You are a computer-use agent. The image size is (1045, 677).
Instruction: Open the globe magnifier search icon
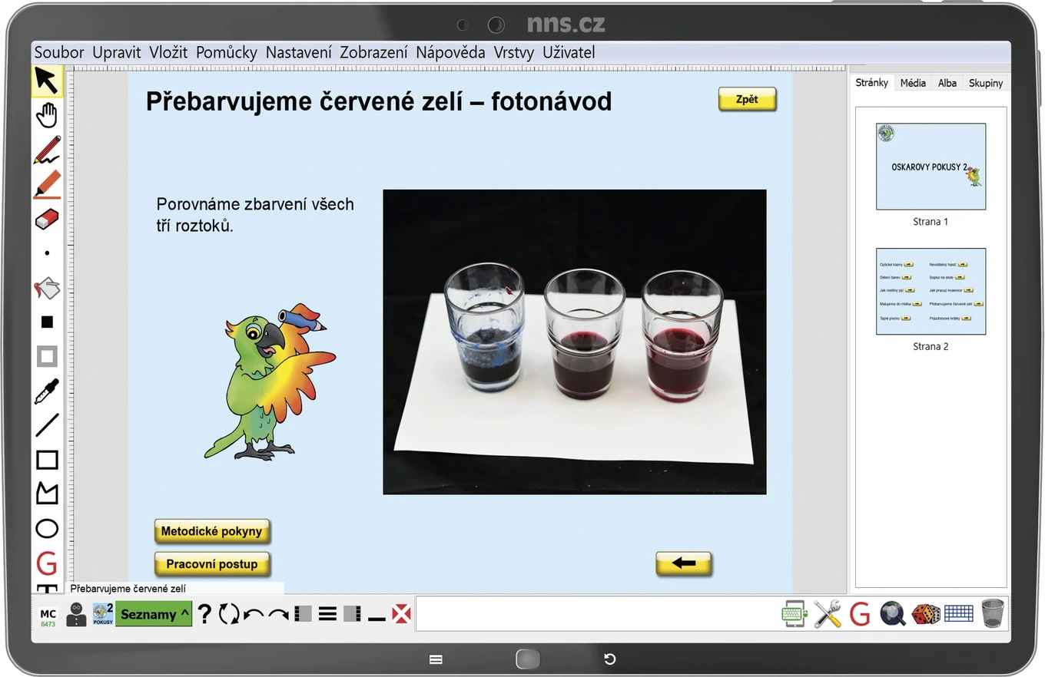892,614
